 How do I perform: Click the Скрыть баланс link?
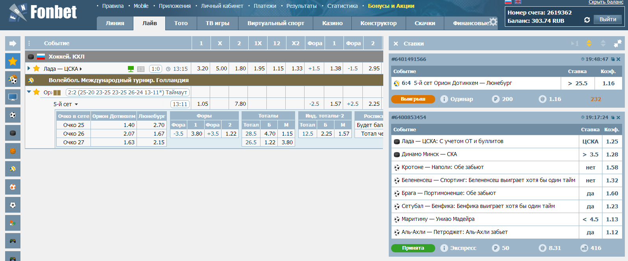click(606, 2)
